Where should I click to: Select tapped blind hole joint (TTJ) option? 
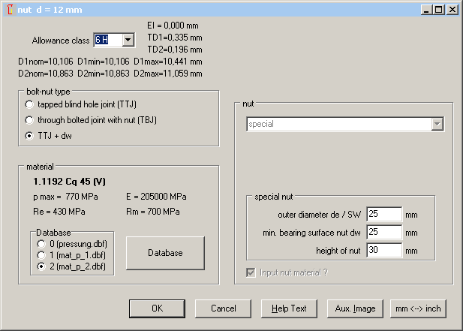click(x=29, y=104)
